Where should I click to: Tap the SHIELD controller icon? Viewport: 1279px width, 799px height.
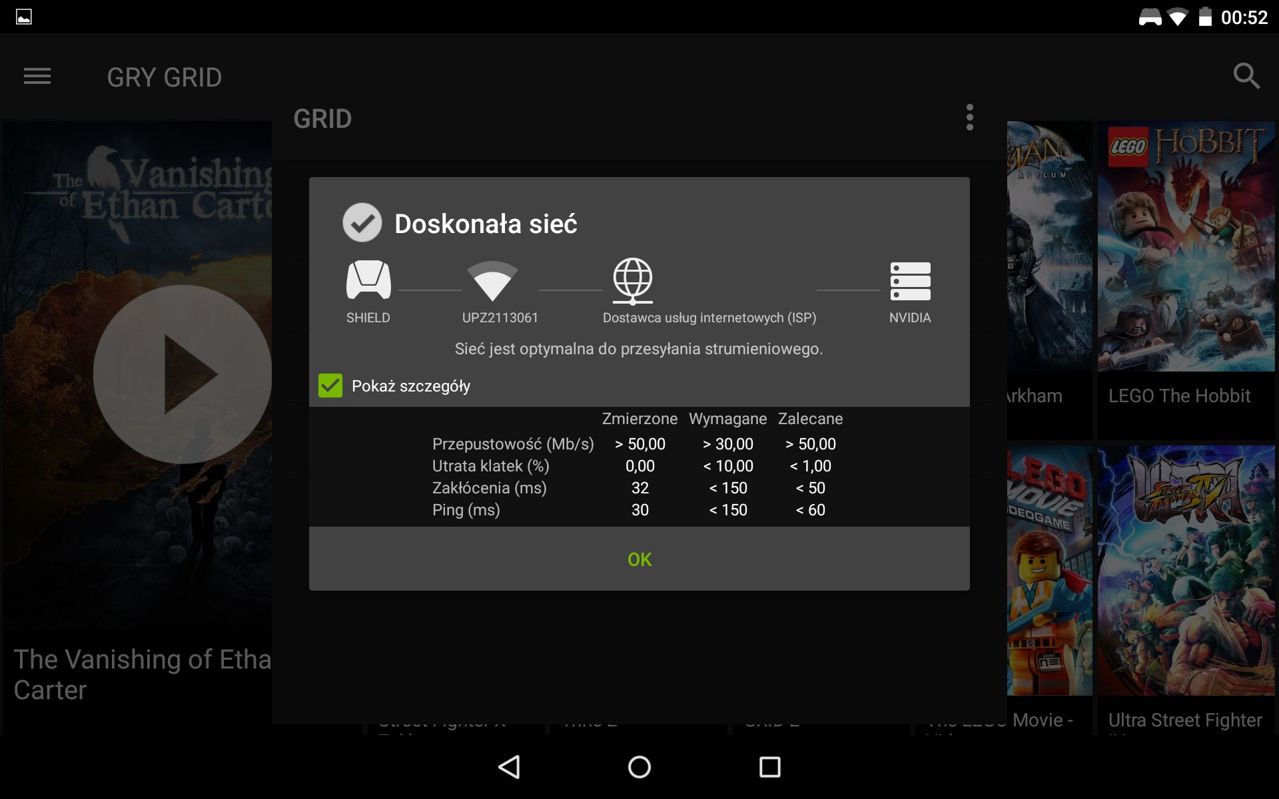[368, 280]
